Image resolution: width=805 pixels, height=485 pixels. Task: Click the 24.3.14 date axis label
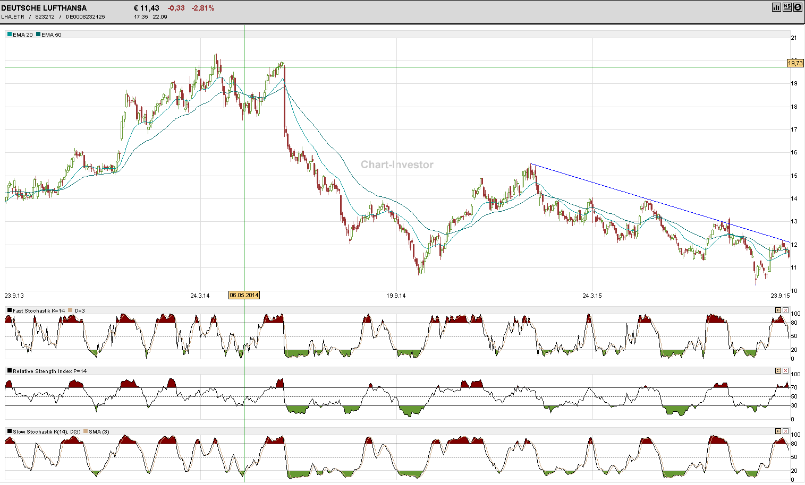[200, 296]
